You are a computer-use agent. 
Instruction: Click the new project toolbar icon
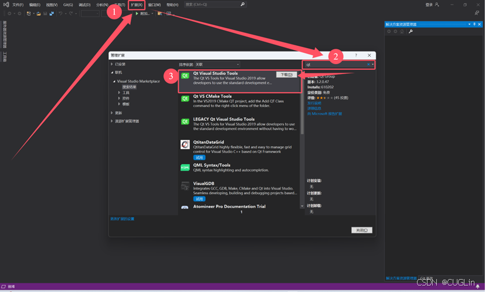coord(29,14)
